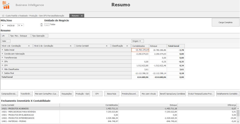Expand the Não Classificados row
Screen dimensions: 240x124
coord(2,69)
